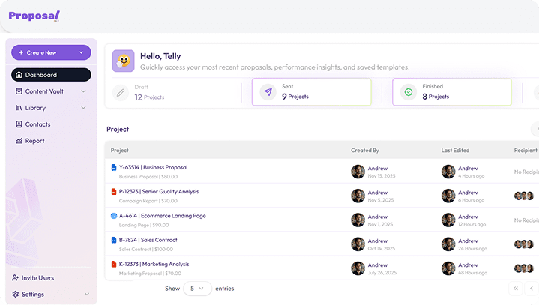Open the Contacts page
This screenshot has height=305, width=539.
(37, 124)
